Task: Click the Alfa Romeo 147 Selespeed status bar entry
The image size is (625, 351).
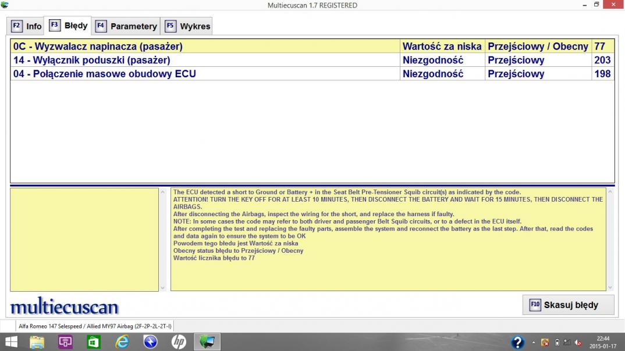Action: [x=95, y=326]
